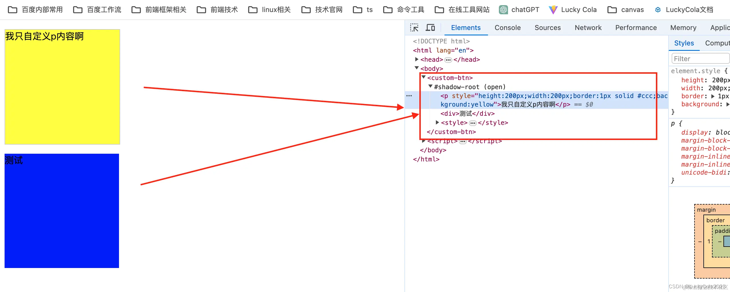Click the yellow paragraph box on page
This screenshot has height=292, width=730.
pos(62,87)
